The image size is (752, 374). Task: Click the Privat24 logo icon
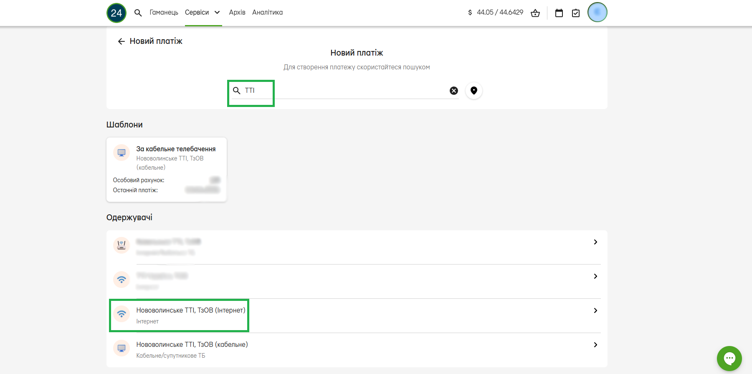pos(116,13)
